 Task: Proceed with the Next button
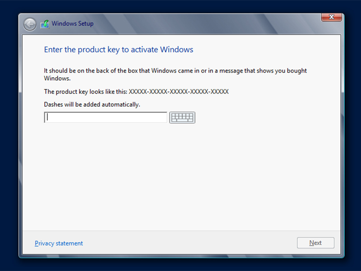[315, 243]
